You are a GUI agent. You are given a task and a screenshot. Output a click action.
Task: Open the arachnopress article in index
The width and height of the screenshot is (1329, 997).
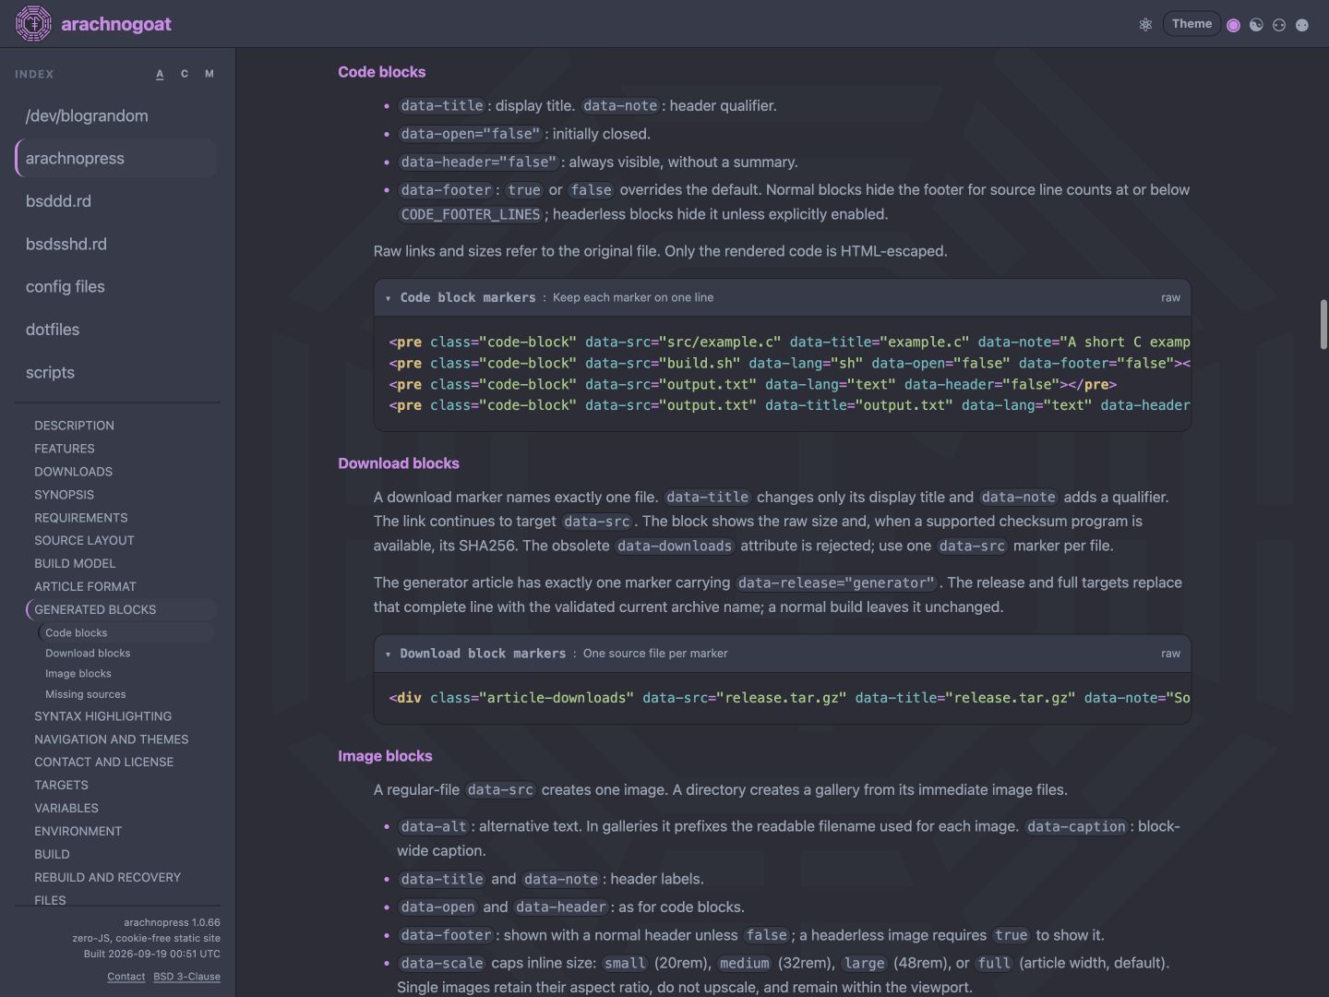(x=116, y=158)
